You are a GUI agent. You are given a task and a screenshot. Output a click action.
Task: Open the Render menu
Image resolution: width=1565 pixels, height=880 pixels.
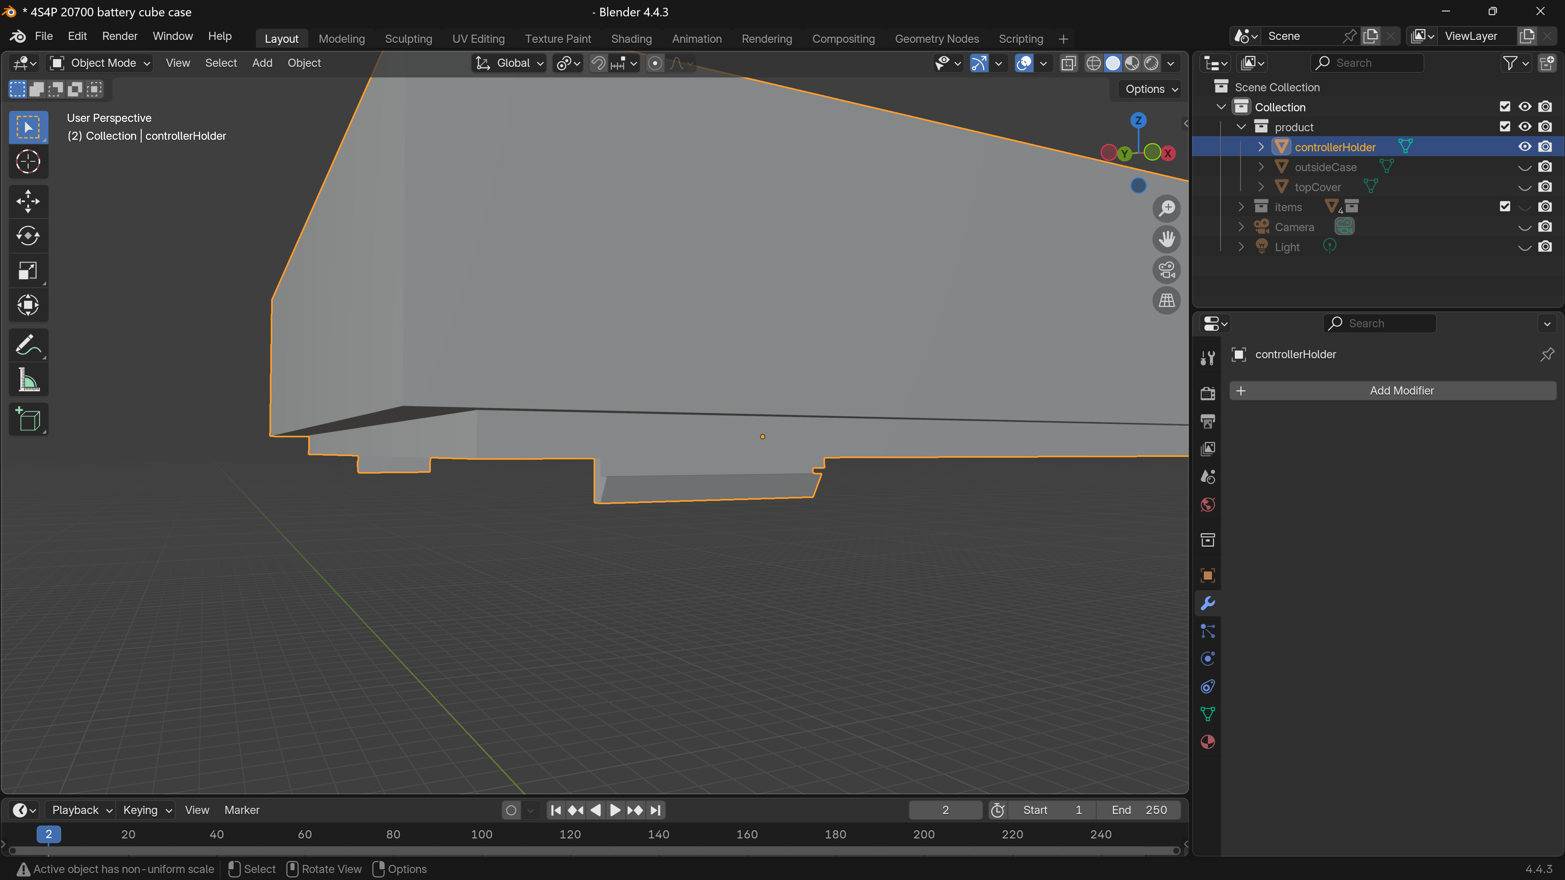(x=120, y=36)
